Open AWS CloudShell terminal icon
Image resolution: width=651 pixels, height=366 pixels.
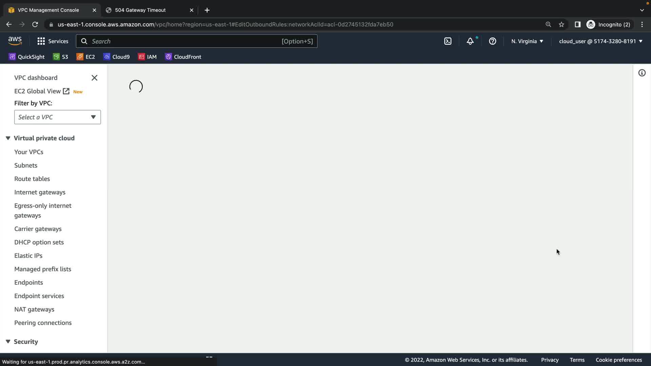tap(448, 41)
